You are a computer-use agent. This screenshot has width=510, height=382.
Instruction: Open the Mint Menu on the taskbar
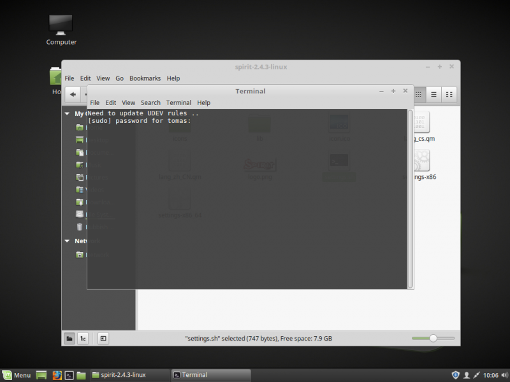[16, 375]
